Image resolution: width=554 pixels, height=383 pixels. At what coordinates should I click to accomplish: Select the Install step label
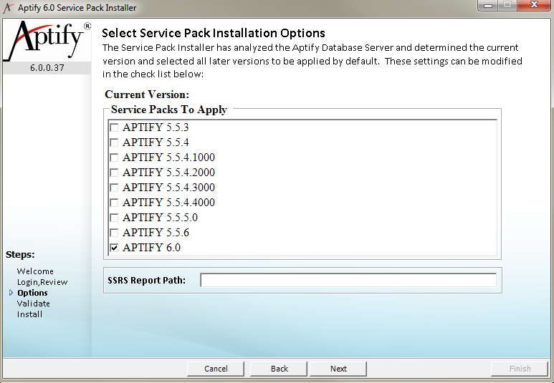29,314
